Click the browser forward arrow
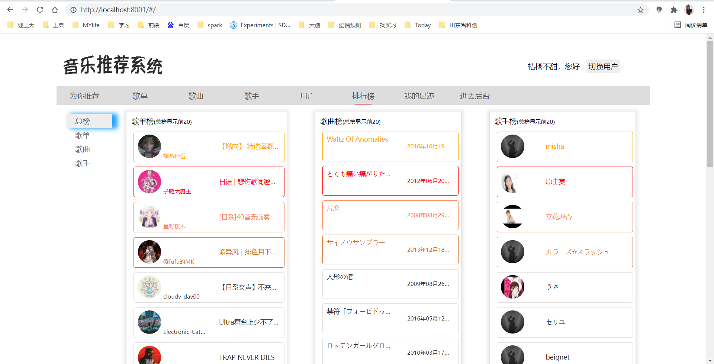714x364 pixels. coord(25,10)
